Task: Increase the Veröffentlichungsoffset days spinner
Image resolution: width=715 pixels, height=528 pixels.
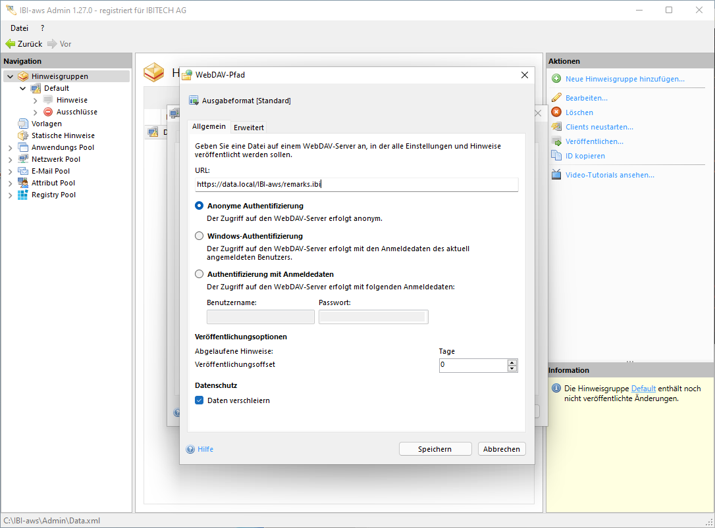Action: pos(512,362)
